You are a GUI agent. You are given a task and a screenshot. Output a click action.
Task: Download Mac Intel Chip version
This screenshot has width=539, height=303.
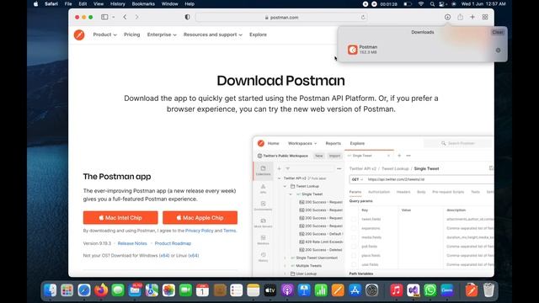pos(120,218)
